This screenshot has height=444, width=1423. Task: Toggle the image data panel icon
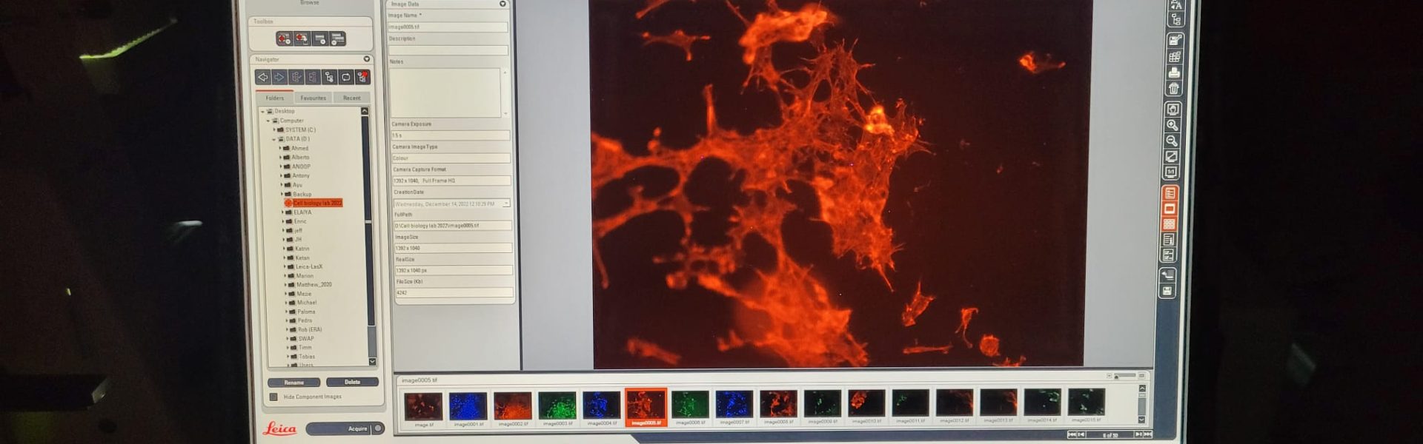point(1170,193)
